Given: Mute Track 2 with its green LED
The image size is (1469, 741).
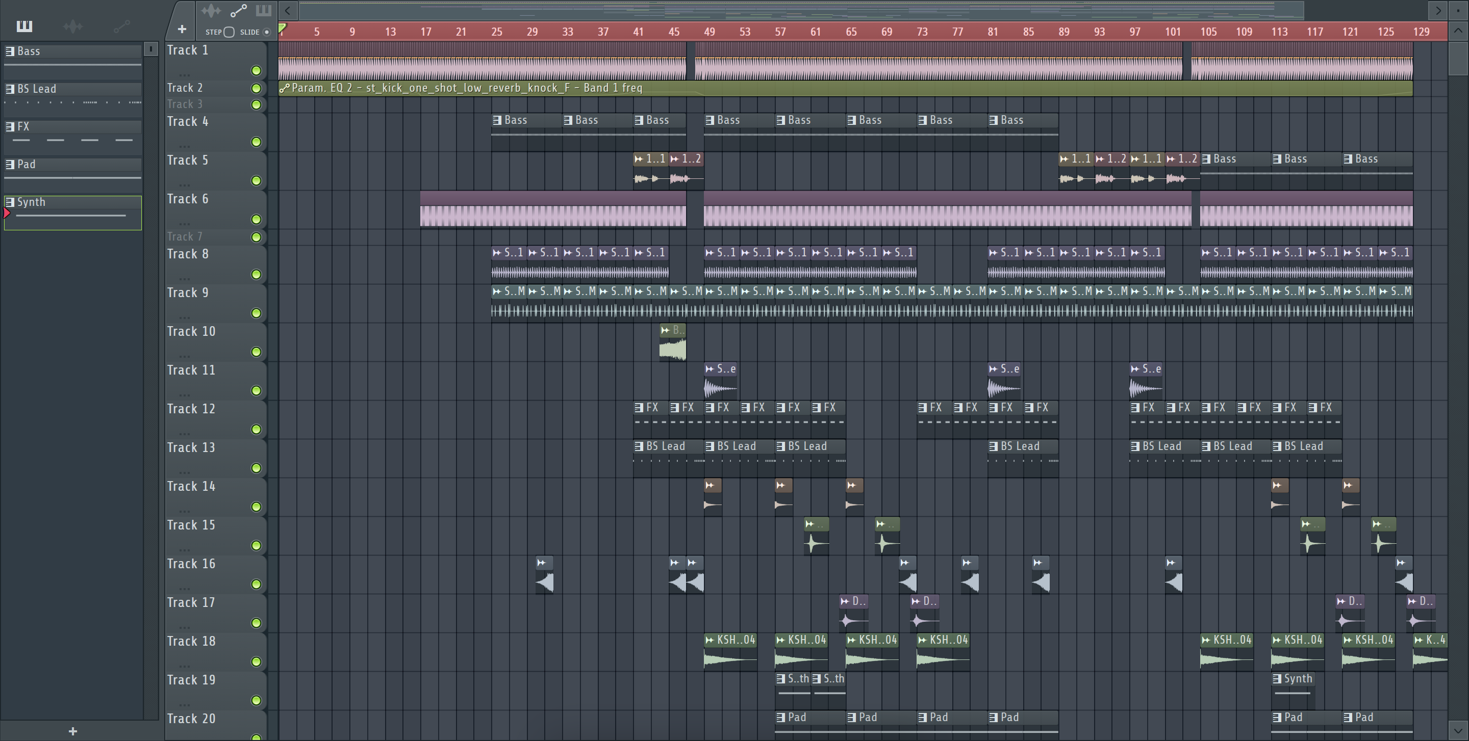Looking at the screenshot, I should [x=256, y=88].
